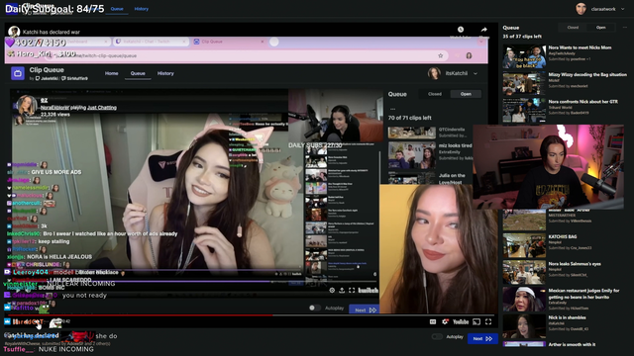Open the 'miz looks tired' clip thumbnail
The image size is (634, 356).
pyautogui.click(x=412, y=155)
